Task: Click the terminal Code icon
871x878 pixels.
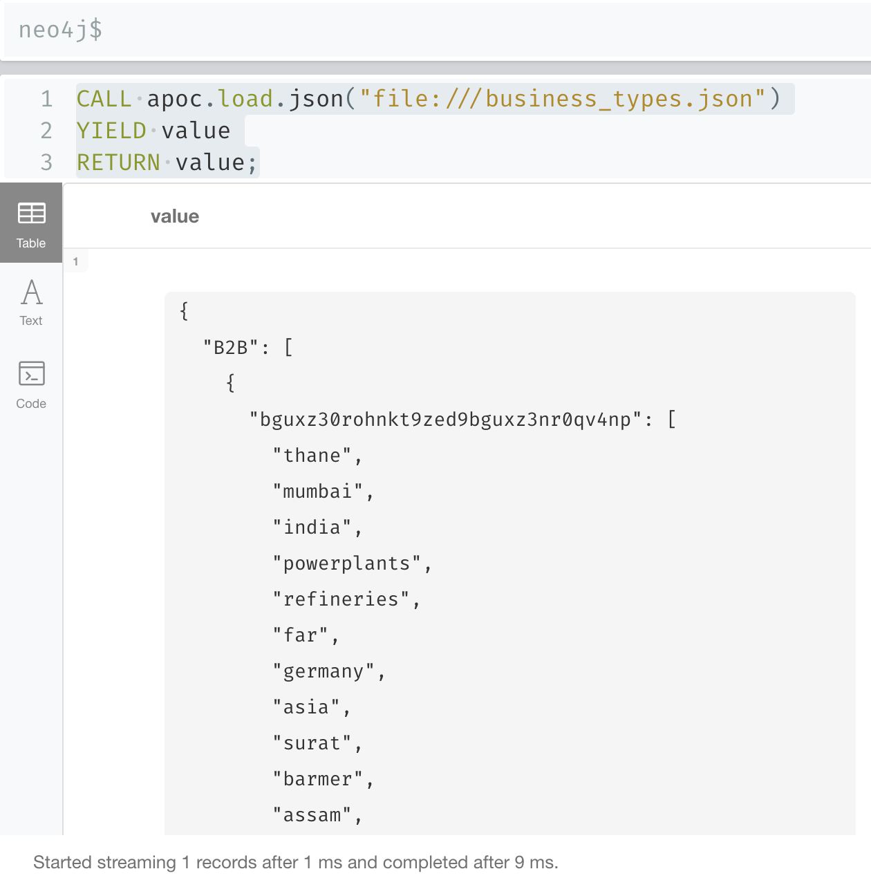Action: pyautogui.click(x=32, y=373)
